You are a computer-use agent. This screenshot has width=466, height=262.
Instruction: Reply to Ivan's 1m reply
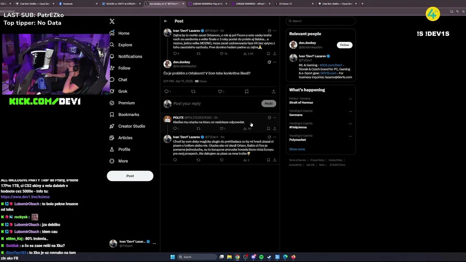(x=175, y=160)
